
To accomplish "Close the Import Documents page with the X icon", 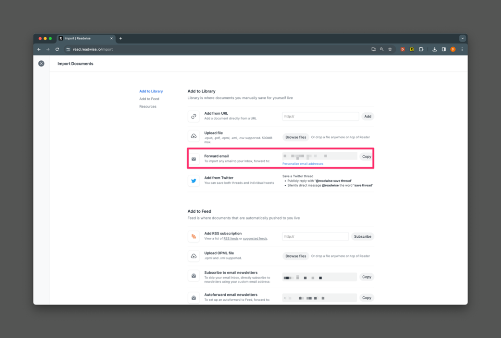I will click(41, 64).
